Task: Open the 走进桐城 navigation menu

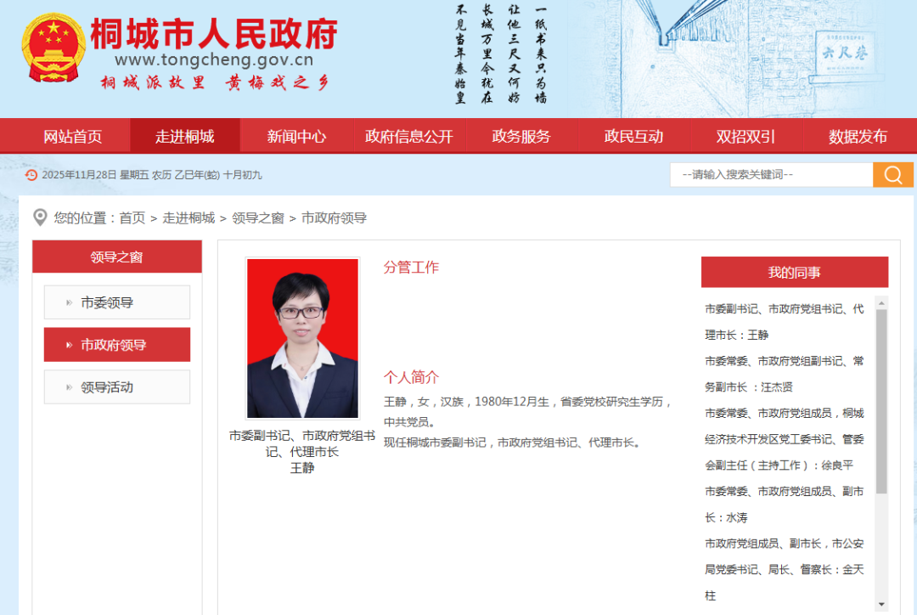Action: (x=183, y=135)
